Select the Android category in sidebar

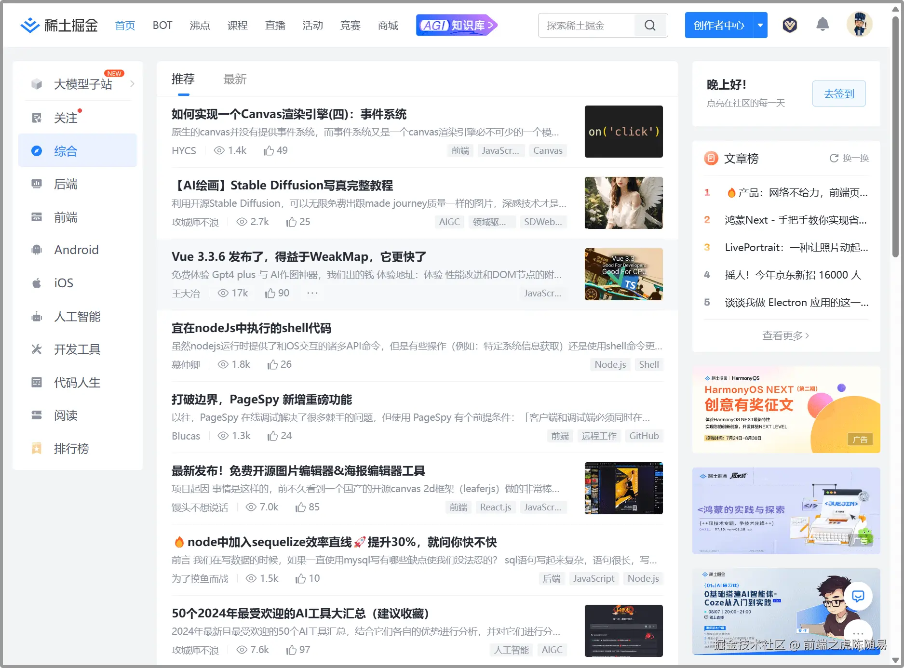click(76, 250)
